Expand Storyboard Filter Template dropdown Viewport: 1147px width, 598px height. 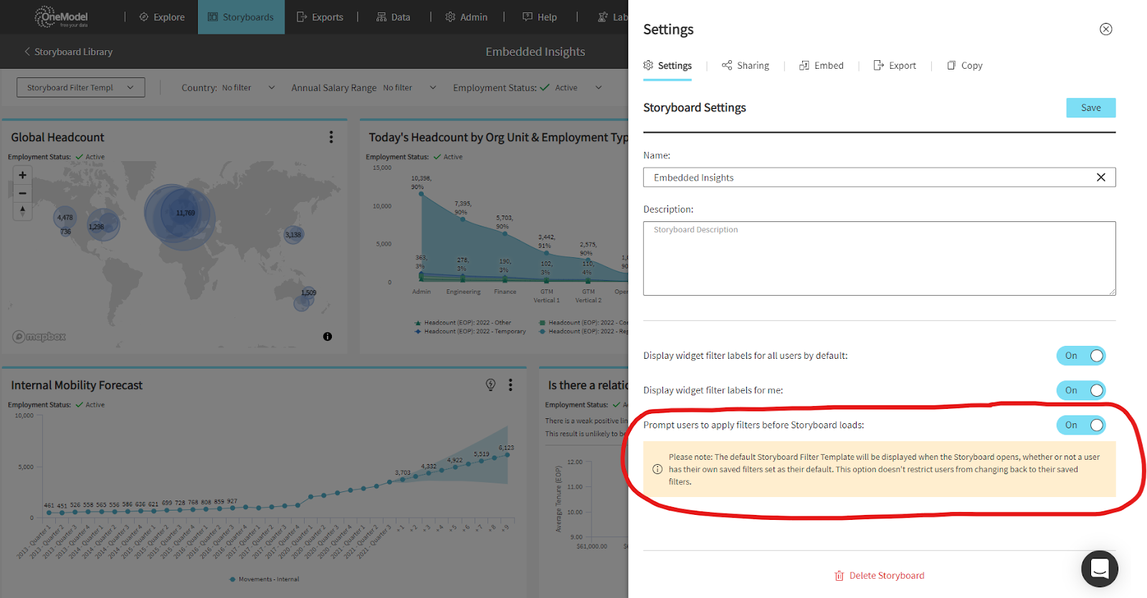(80, 87)
